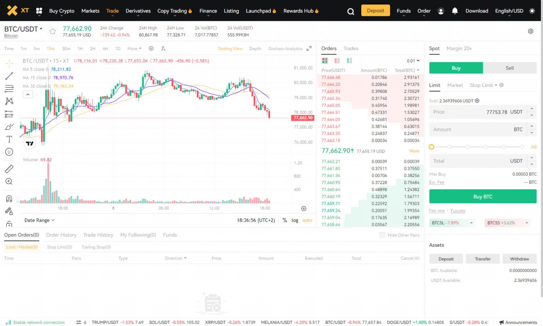Switch to the Trades tab
Screen dimensions: 543x326
351,48
